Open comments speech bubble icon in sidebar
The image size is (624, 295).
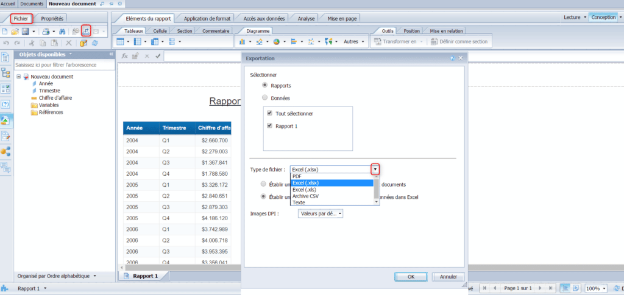tap(6, 167)
